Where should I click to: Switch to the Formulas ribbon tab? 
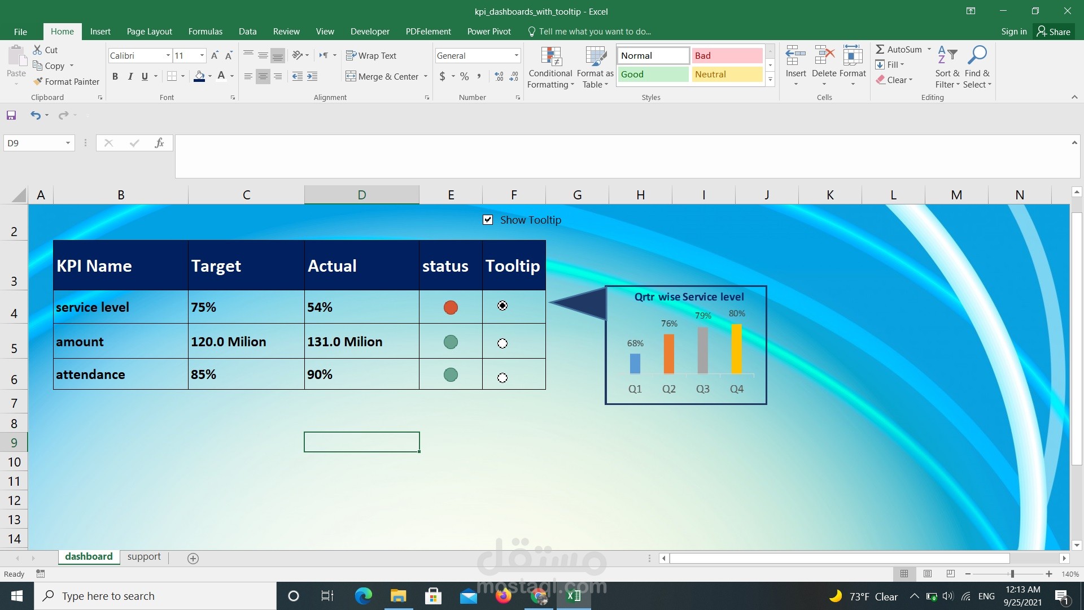click(x=205, y=31)
